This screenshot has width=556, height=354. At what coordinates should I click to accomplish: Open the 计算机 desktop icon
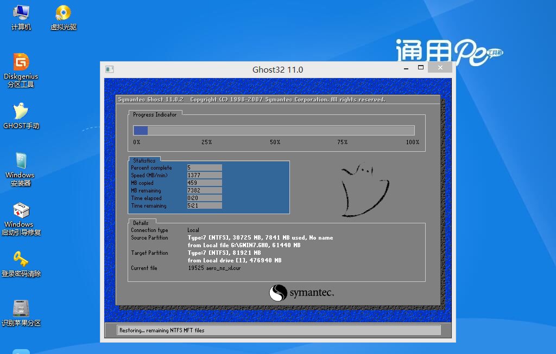[x=21, y=18]
